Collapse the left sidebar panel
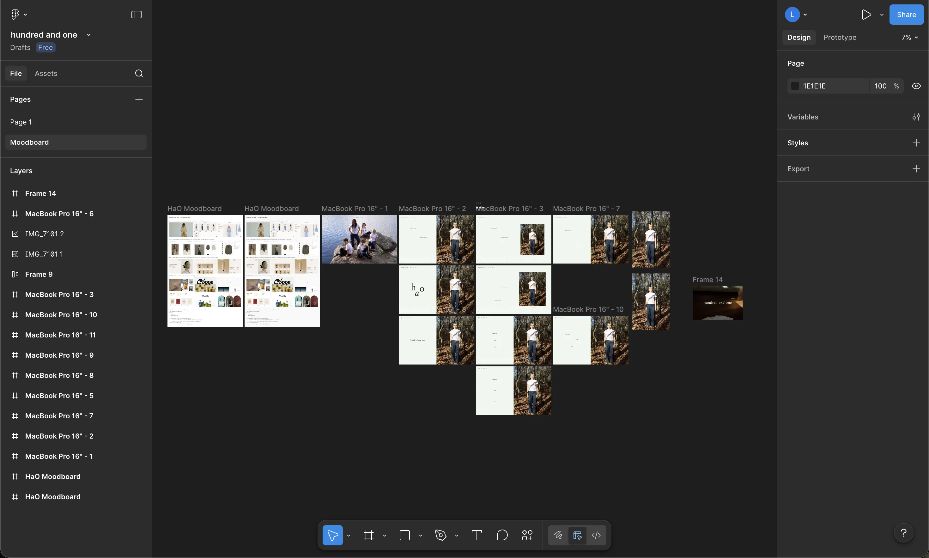The width and height of the screenshot is (929, 558). click(x=136, y=15)
